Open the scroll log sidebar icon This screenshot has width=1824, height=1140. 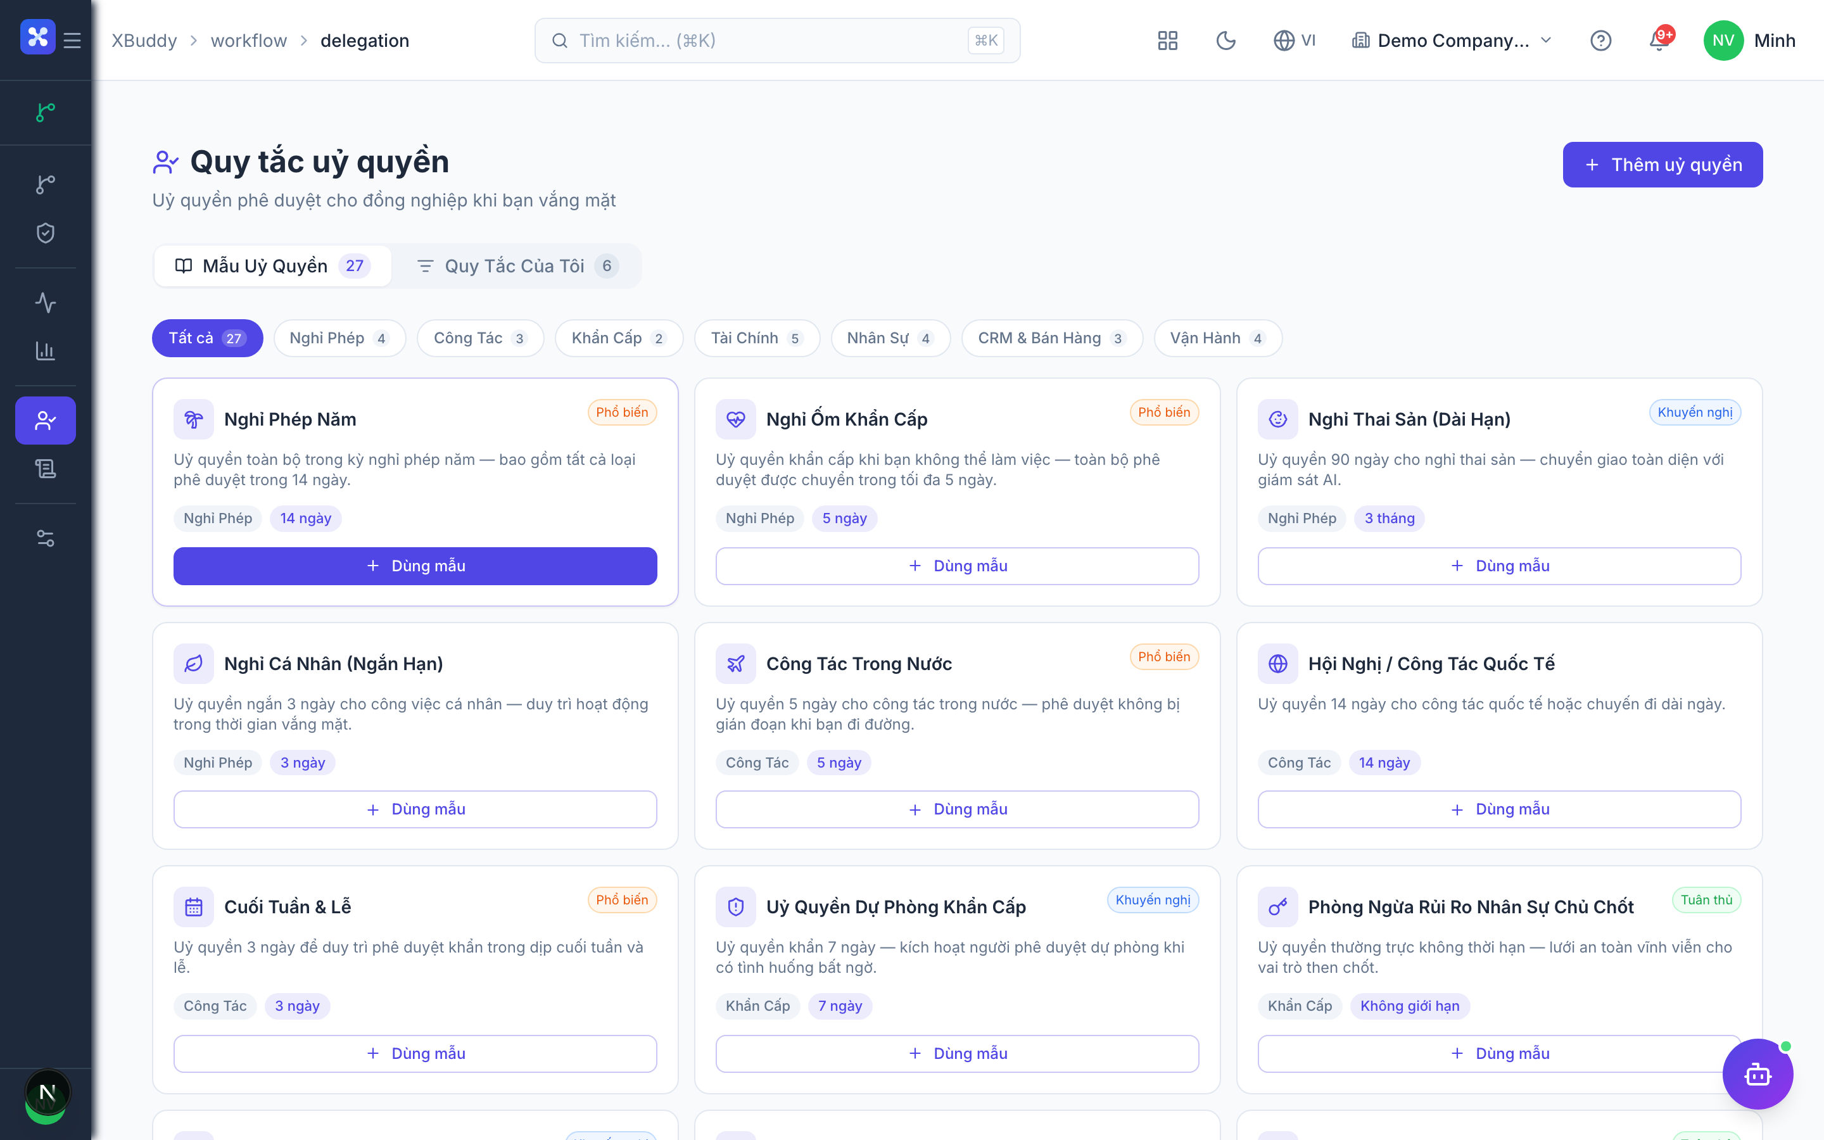click(x=45, y=468)
